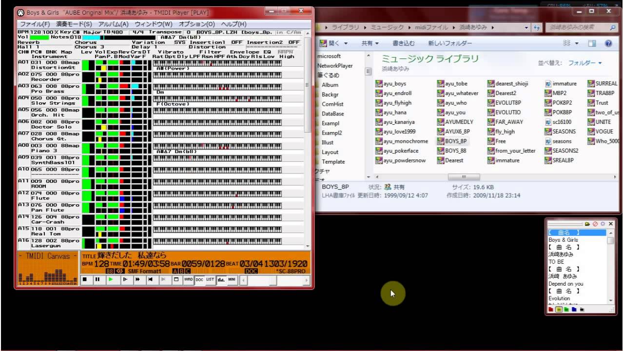Viewport: 624px width, 351px height.
Task: Select the red folder color swatch
Action: point(551,309)
